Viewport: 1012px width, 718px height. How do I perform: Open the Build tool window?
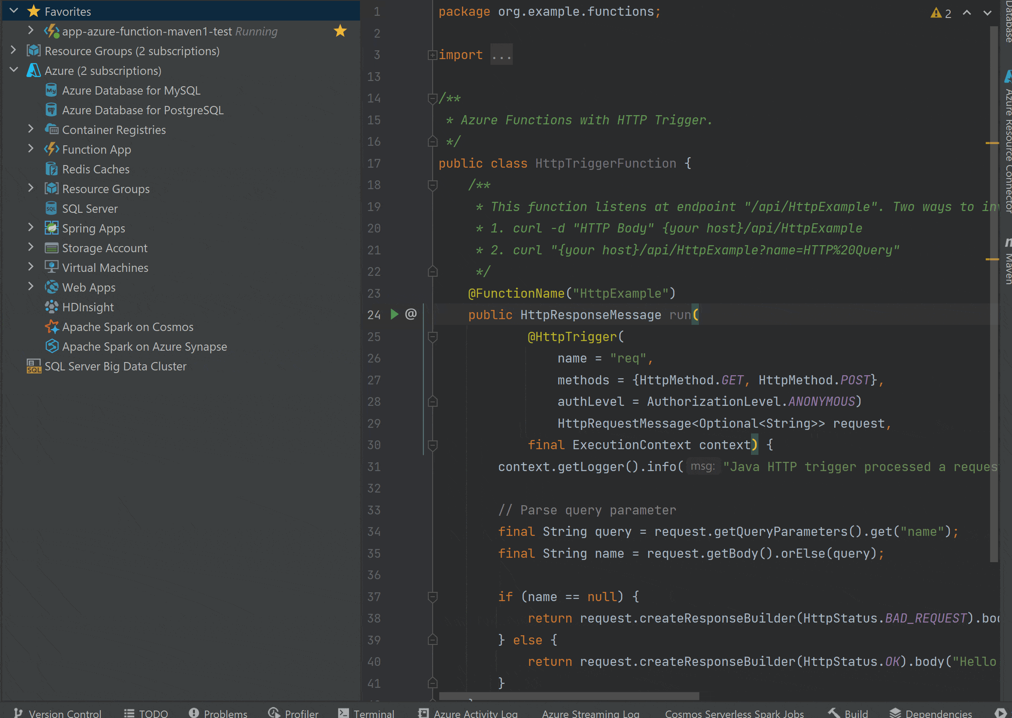848,712
